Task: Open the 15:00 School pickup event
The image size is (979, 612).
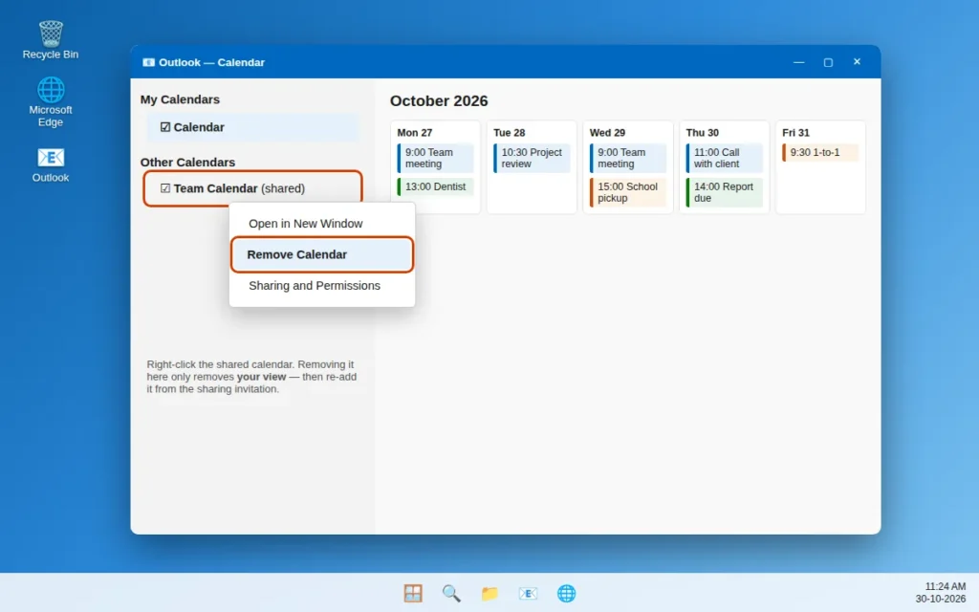Action: 627,192
